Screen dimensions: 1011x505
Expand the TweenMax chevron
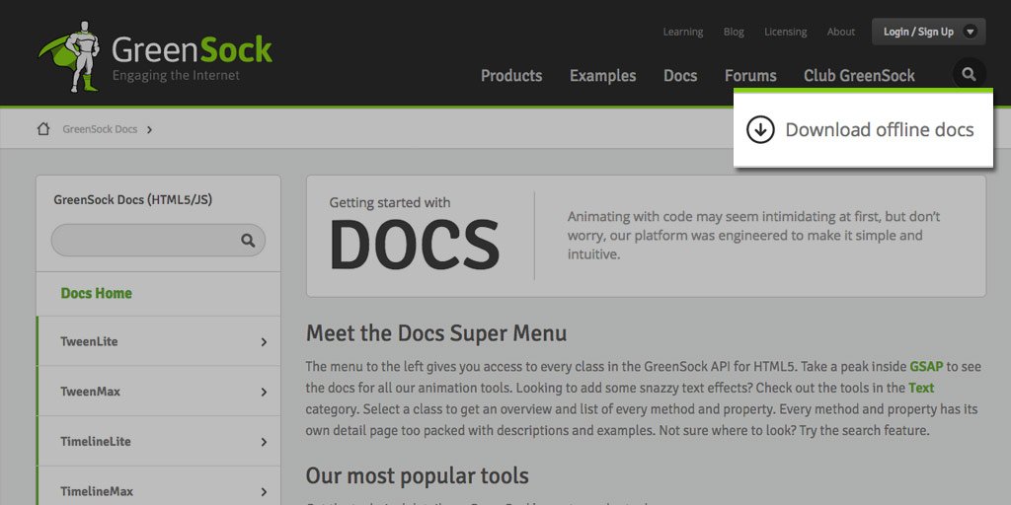coord(264,392)
